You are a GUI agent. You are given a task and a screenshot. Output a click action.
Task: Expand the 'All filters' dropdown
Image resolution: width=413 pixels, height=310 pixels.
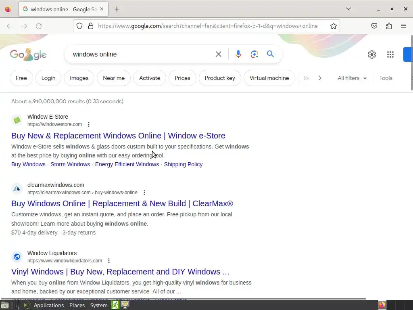tap(352, 78)
